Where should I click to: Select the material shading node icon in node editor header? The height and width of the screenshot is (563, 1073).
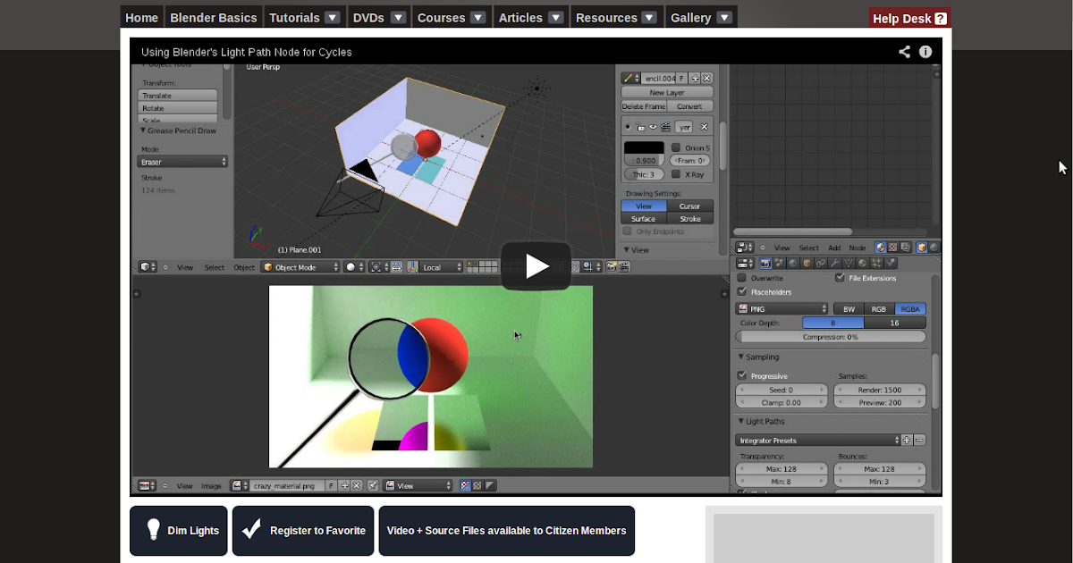tap(881, 248)
